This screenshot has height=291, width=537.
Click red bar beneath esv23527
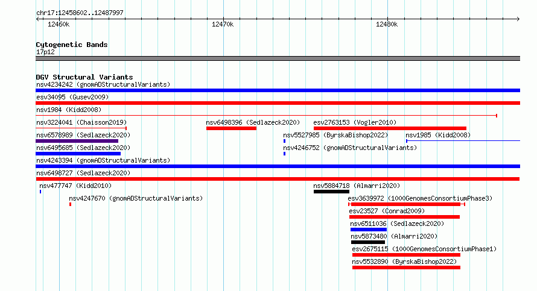pyautogui.click(x=404, y=217)
